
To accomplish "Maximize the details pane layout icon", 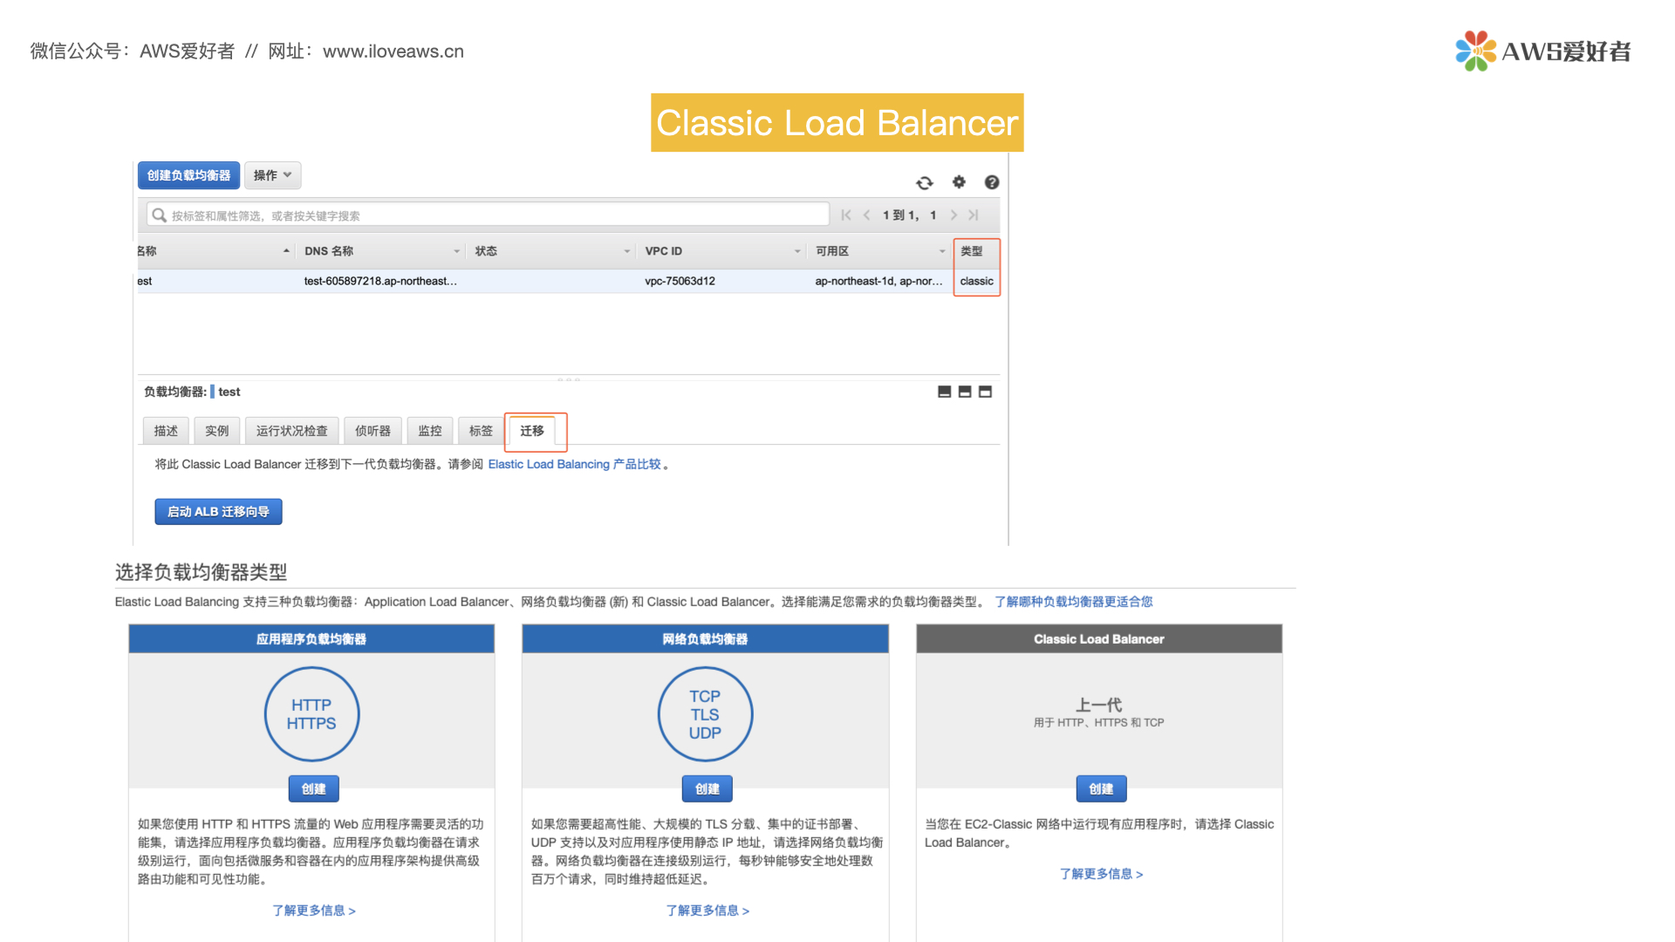I will tap(986, 392).
